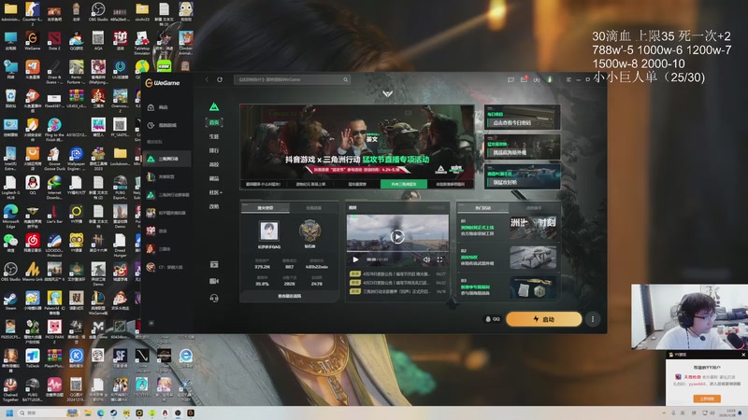Click the small play button under video
This screenshot has height=420, width=748.
coord(355,259)
